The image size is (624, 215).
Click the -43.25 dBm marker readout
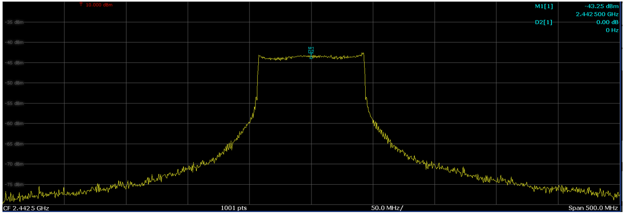(x=602, y=6)
